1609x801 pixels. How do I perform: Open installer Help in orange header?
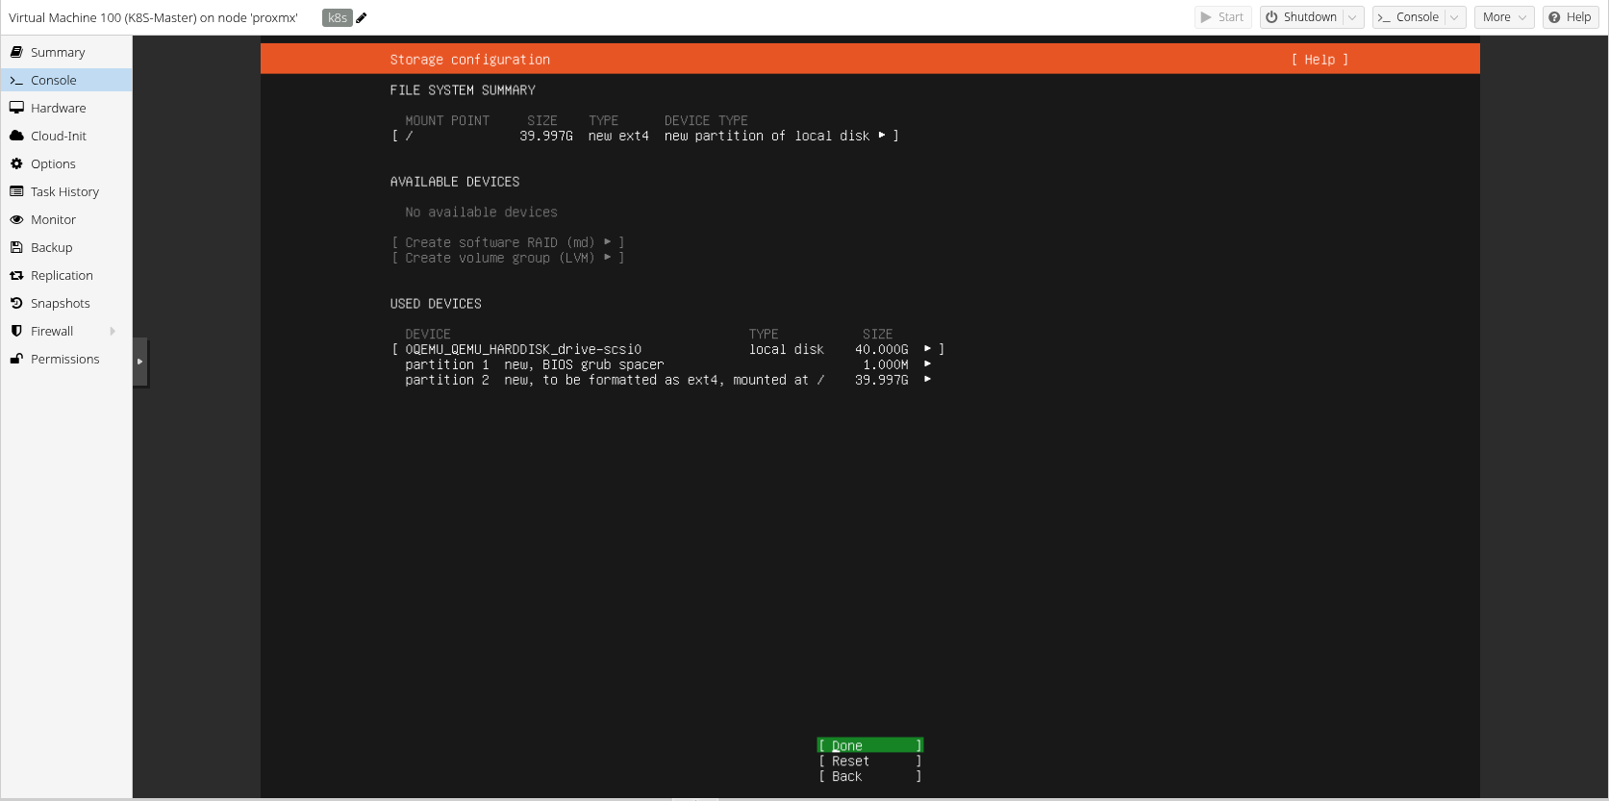[1320, 60]
